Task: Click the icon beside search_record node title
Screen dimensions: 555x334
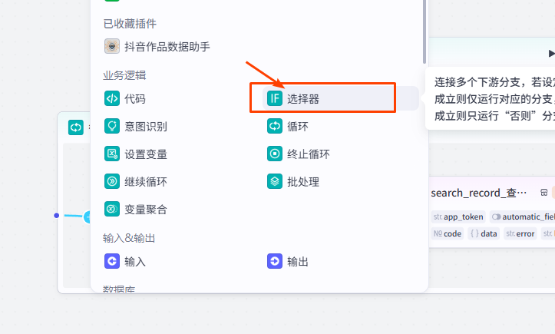Action: pos(544,193)
